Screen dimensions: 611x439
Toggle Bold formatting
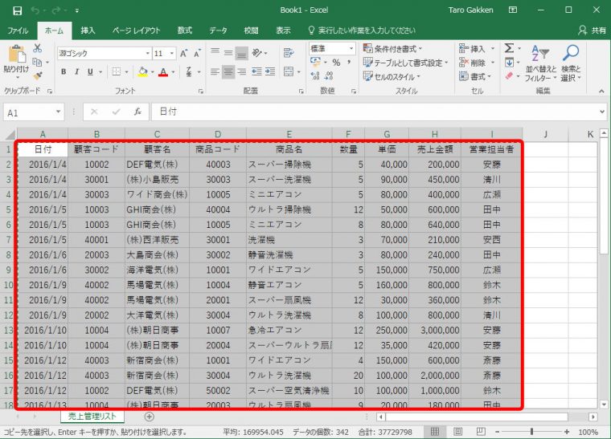[x=64, y=72]
